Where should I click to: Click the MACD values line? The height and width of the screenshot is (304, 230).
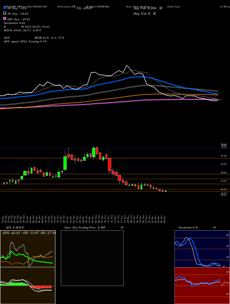[23, 30]
